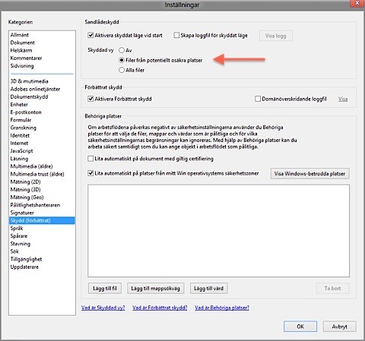This screenshot has height=341, width=365.
Task: Toggle trust for Win operativsystems säkerhetszoner
Action: [90, 173]
